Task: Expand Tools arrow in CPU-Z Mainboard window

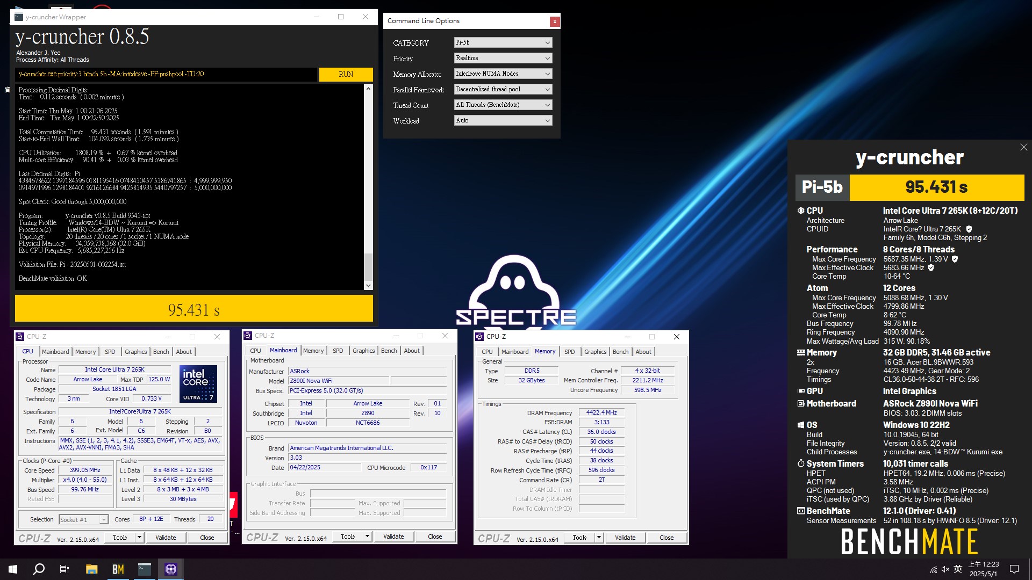Action: coord(367,536)
